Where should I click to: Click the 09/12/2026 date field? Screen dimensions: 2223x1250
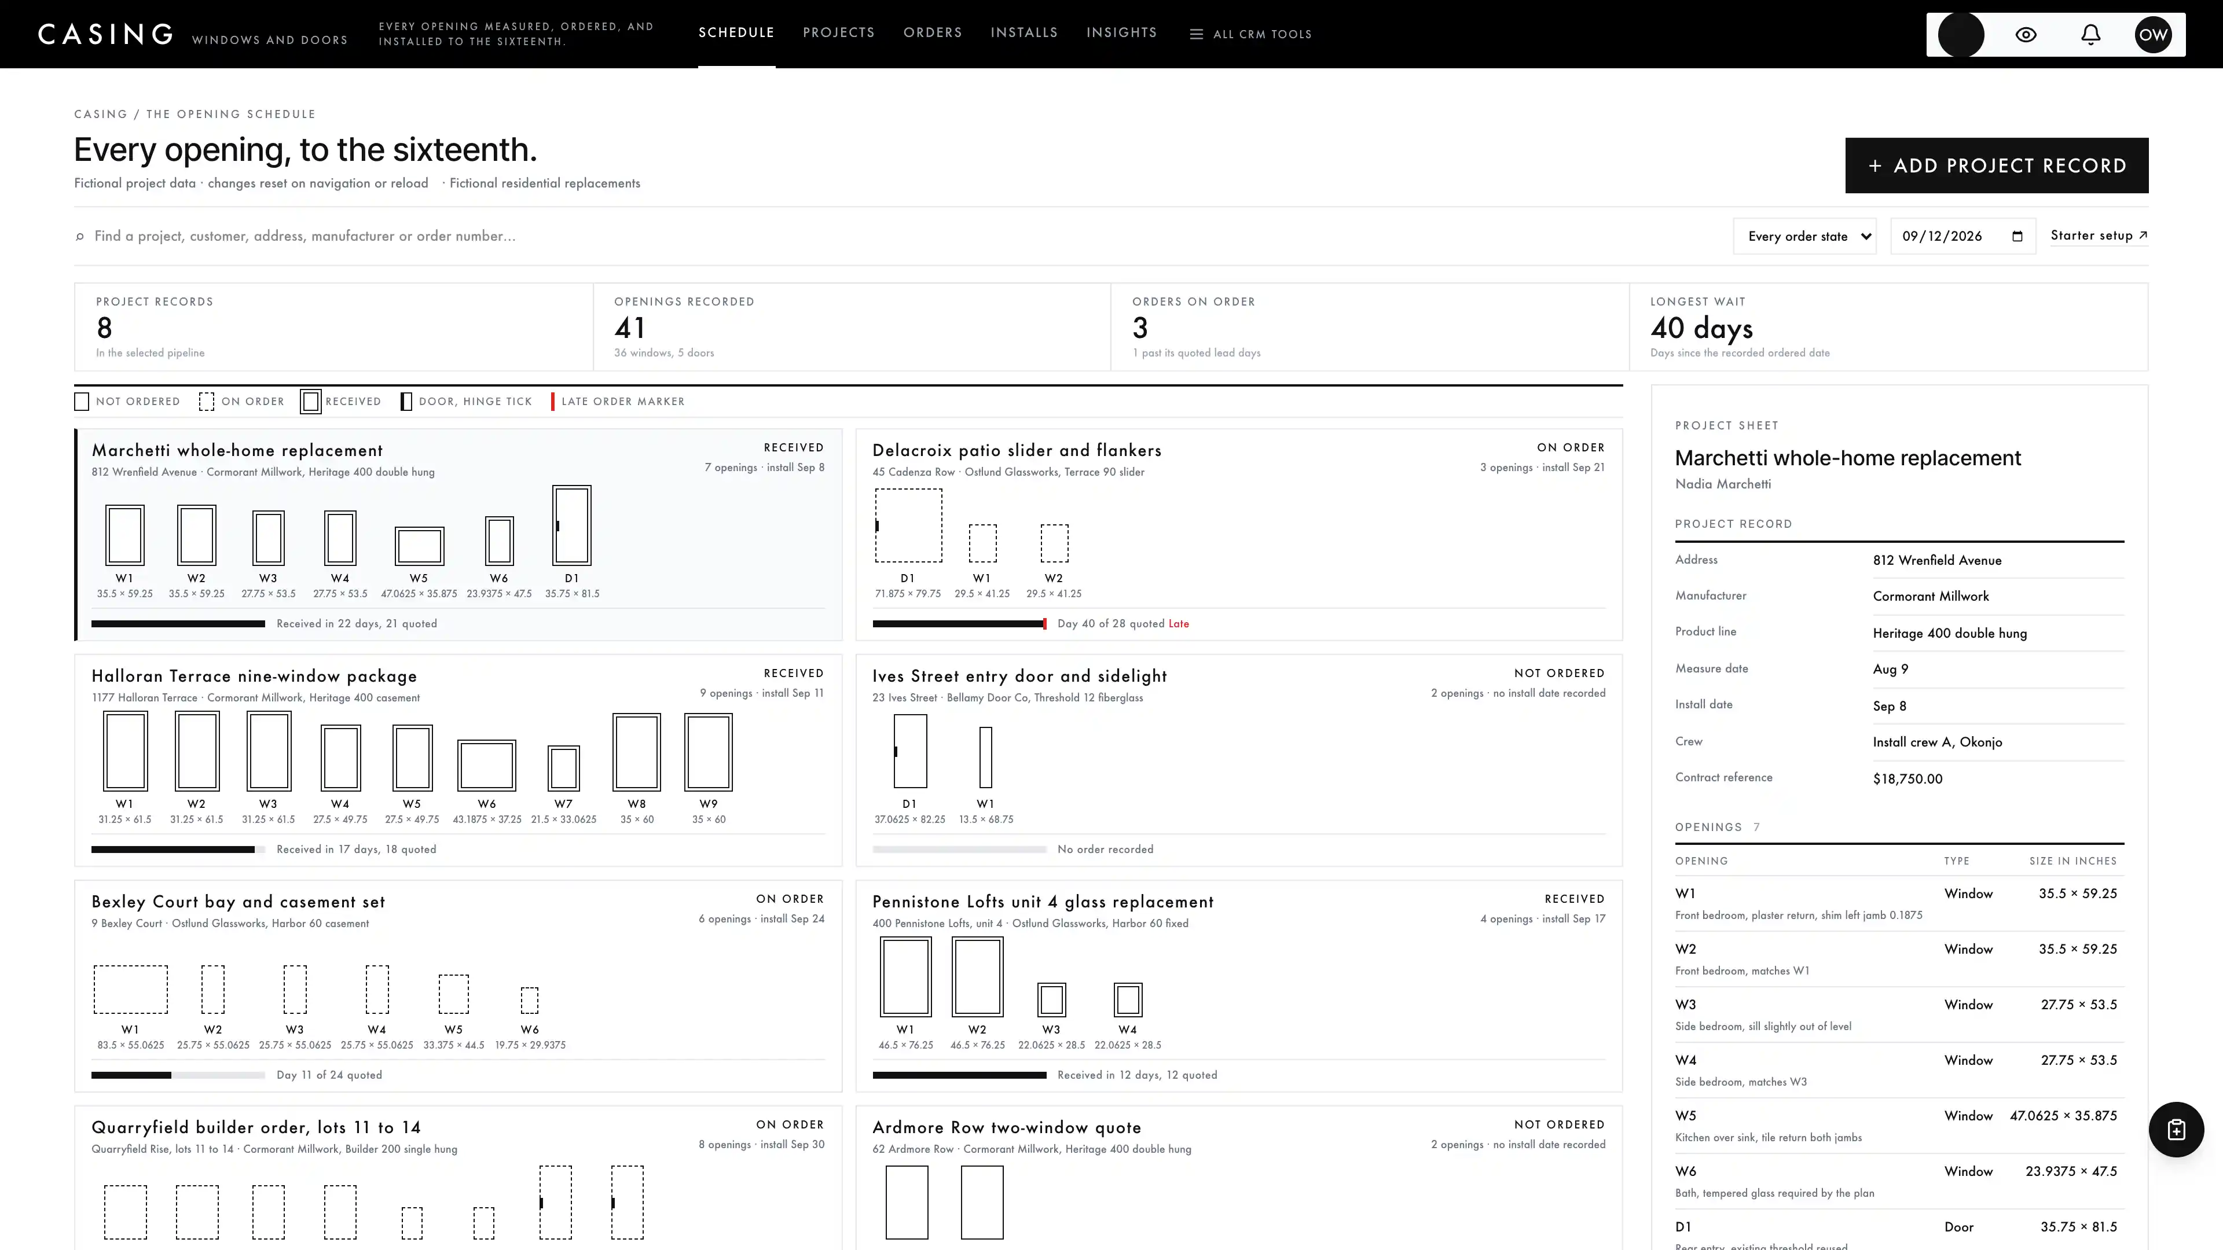1962,236
